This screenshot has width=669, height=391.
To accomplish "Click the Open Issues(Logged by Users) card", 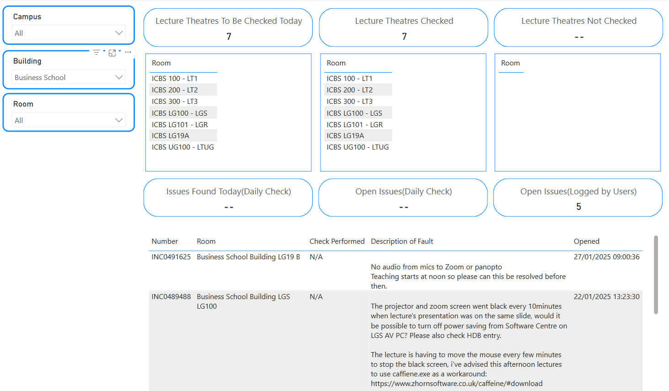I will 578,198.
